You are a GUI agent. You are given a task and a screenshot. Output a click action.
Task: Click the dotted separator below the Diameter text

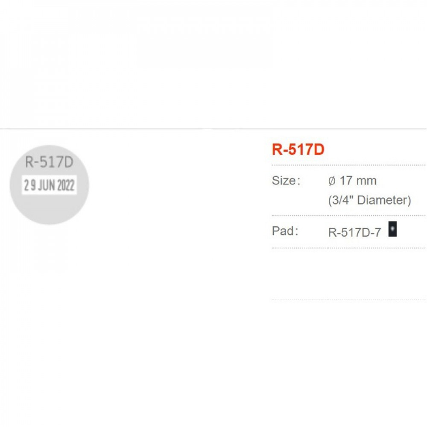(x=348, y=216)
